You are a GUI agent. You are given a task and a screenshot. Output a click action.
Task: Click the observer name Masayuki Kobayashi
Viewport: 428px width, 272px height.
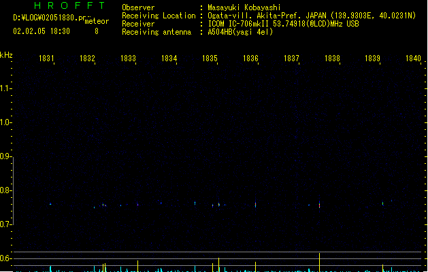coord(244,7)
